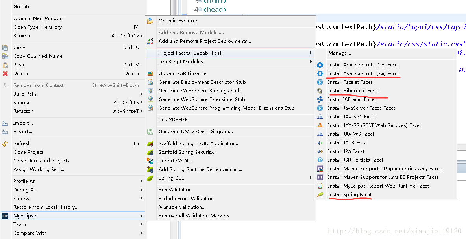Select Run Validation
Viewport: 466px width, 239px height.
pyautogui.click(x=175, y=190)
